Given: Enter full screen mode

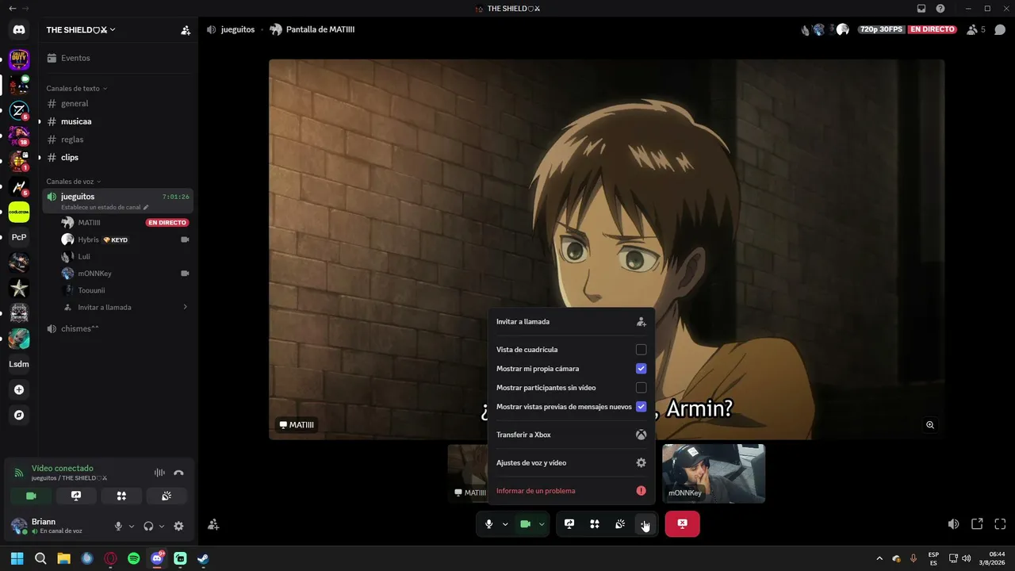Looking at the screenshot, I should tap(1000, 524).
